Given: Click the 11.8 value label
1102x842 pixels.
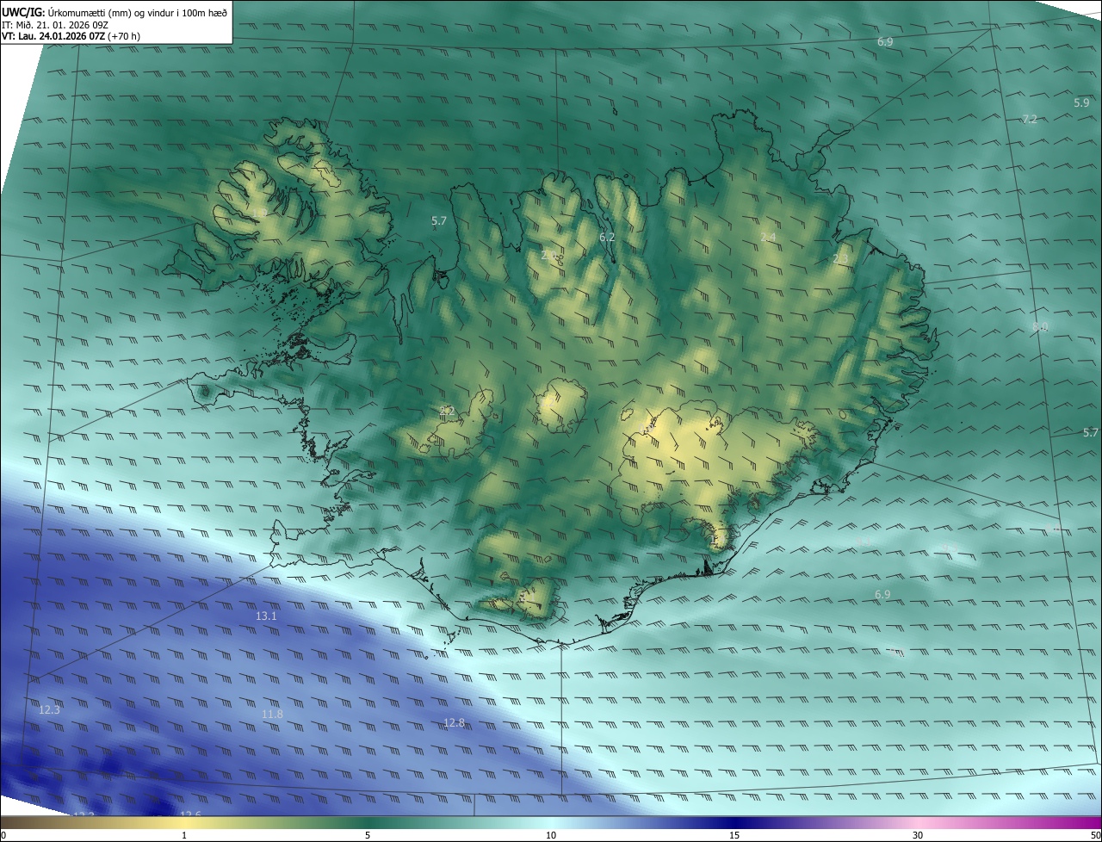Looking at the screenshot, I should point(272,714).
